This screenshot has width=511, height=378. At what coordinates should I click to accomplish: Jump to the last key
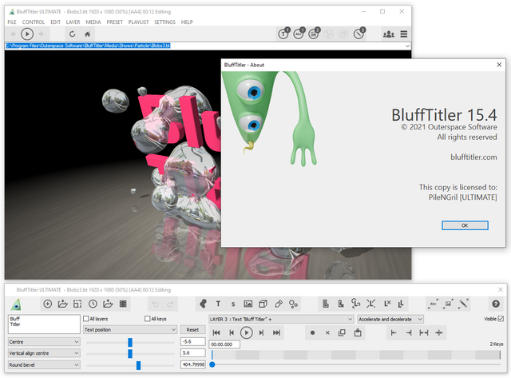click(x=276, y=332)
